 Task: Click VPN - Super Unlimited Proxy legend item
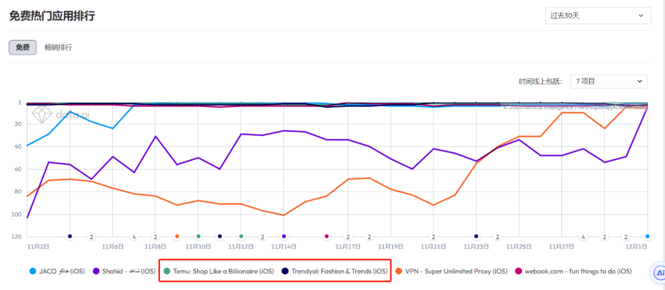coord(451,271)
